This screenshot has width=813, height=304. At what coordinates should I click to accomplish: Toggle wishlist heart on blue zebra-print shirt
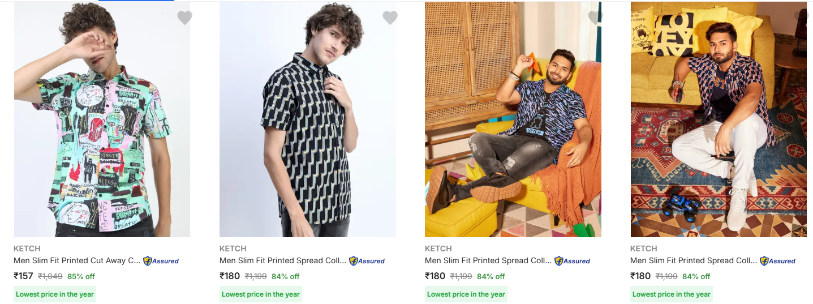coord(595,18)
